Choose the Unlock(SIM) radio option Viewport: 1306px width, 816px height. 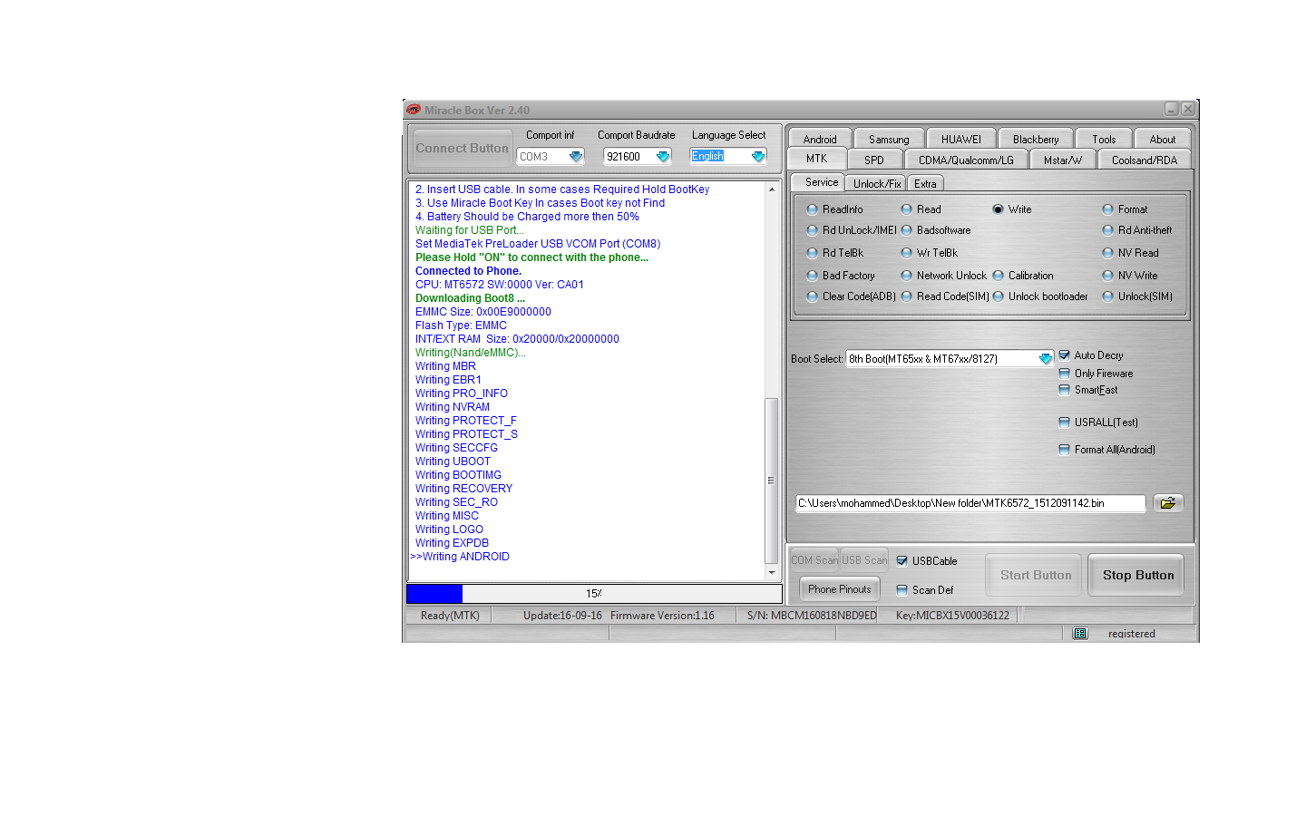click(x=1107, y=296)
